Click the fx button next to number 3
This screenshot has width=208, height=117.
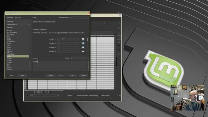pos(58,47)
